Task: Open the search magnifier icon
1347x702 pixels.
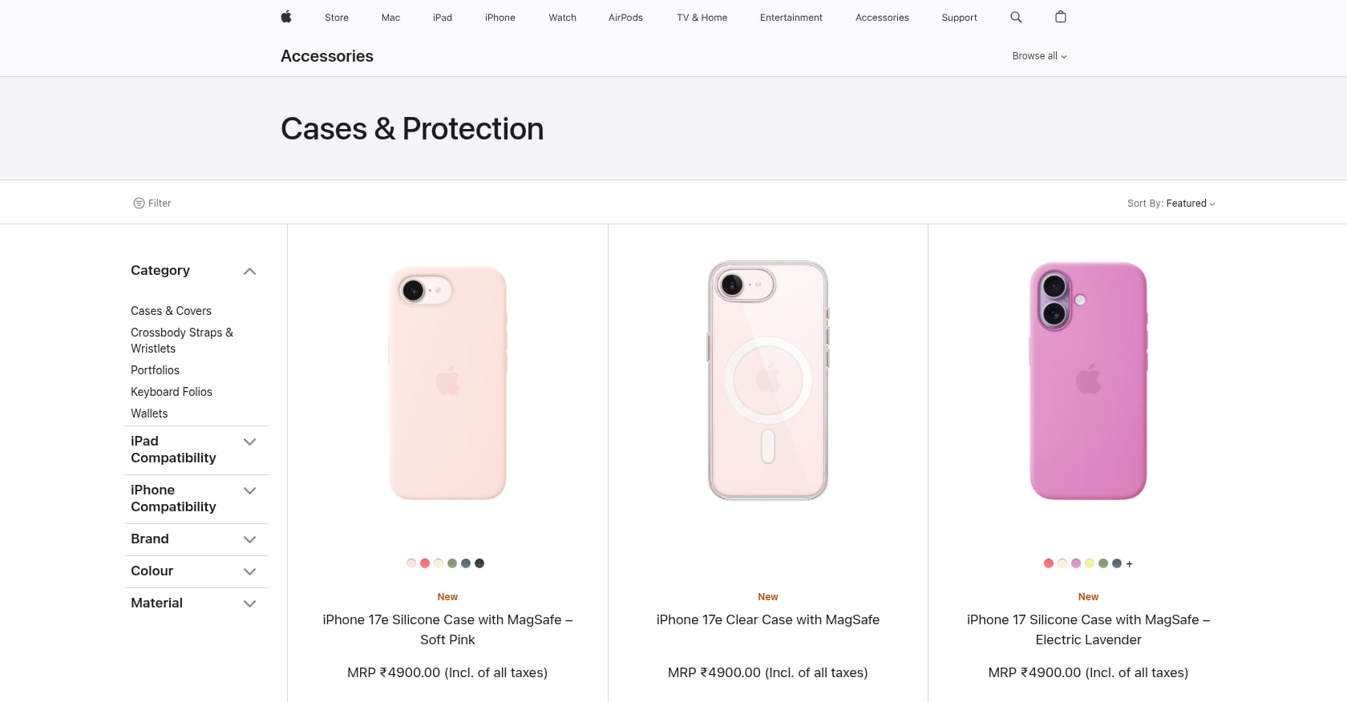Action: point(1016,17)
